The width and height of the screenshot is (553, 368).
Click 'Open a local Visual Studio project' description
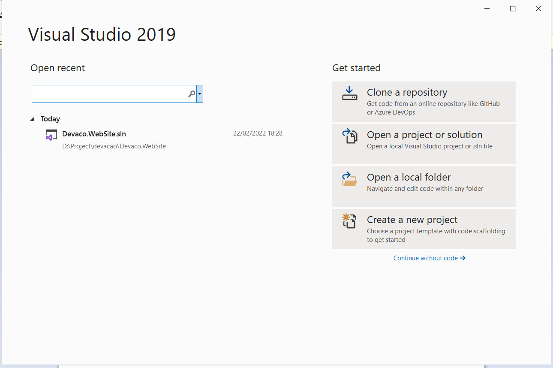coord(430,146)
